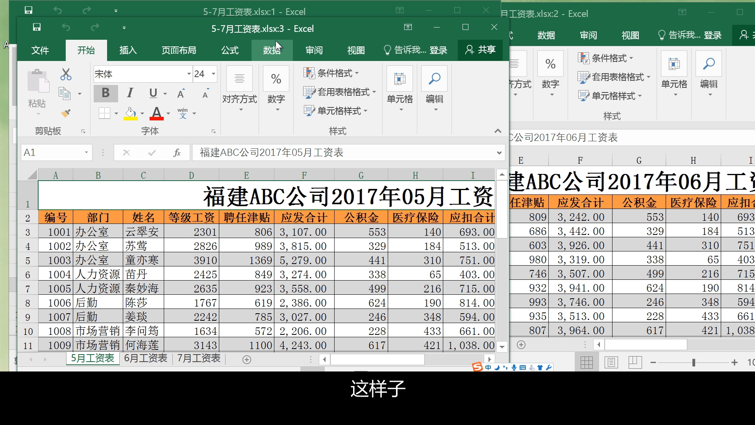Toggle Italic formatting
755x425 pixels.
pos(130,93)
